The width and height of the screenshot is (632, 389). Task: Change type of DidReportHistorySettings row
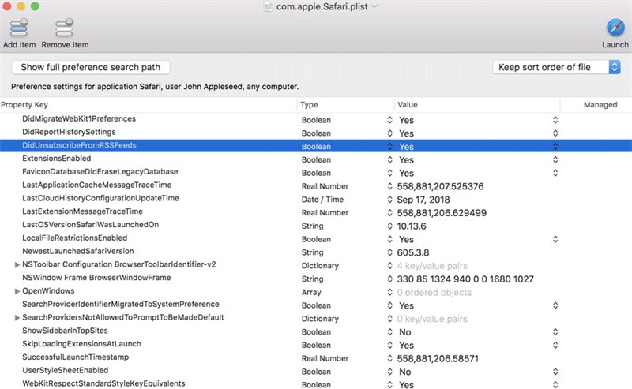point(389,133)
